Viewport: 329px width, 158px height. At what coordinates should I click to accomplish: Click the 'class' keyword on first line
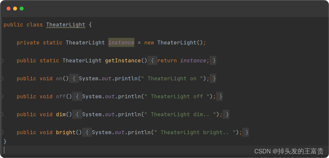[x=35, y=25]
